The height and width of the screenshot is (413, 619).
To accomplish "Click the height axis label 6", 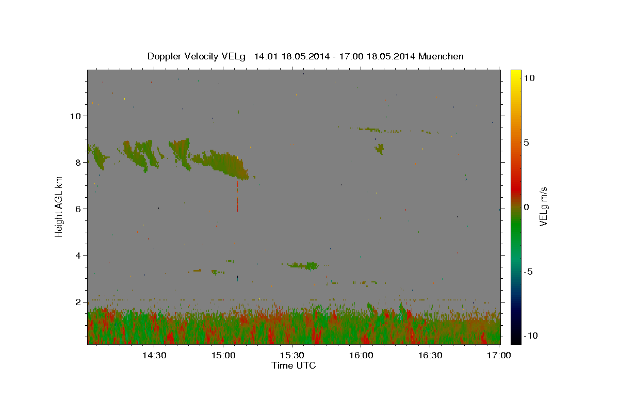I will coord(79,209).
